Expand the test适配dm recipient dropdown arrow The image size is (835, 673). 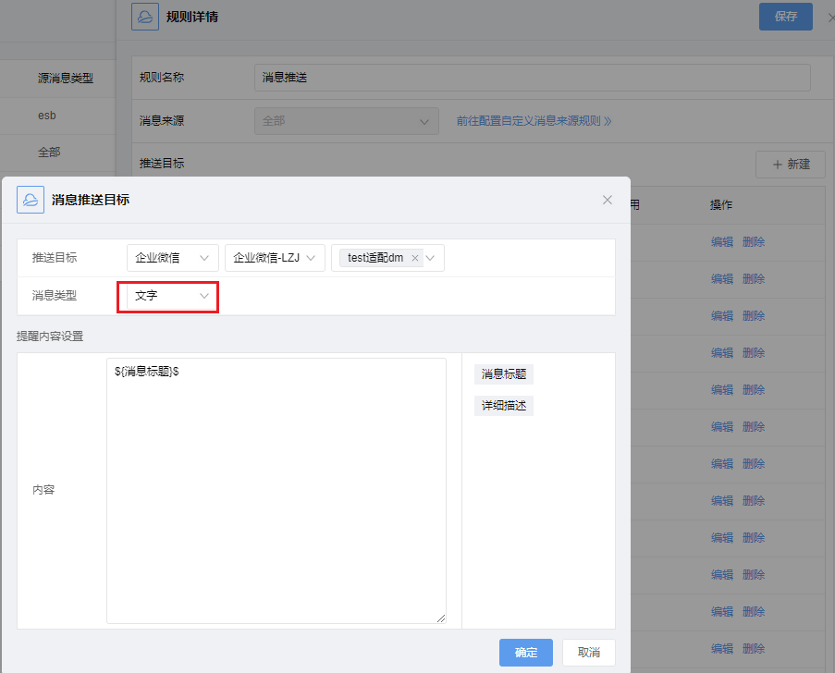tap(430, 258)
